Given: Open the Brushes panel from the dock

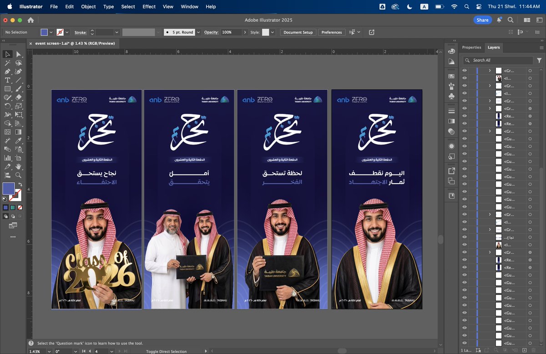Looking at the screenshot, I should [451, 86].
